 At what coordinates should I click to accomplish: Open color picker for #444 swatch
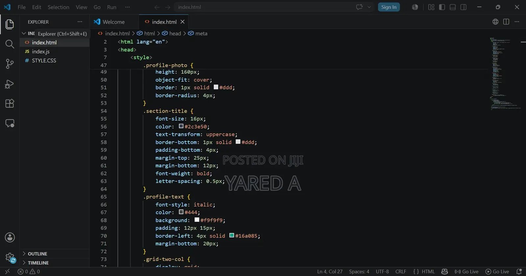tap(181, 212)
